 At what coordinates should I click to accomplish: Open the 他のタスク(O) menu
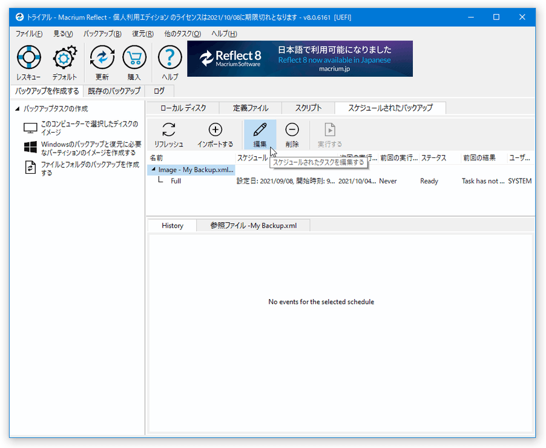pos(182,34)
